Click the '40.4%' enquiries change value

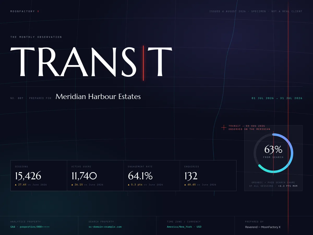[192, 185]
